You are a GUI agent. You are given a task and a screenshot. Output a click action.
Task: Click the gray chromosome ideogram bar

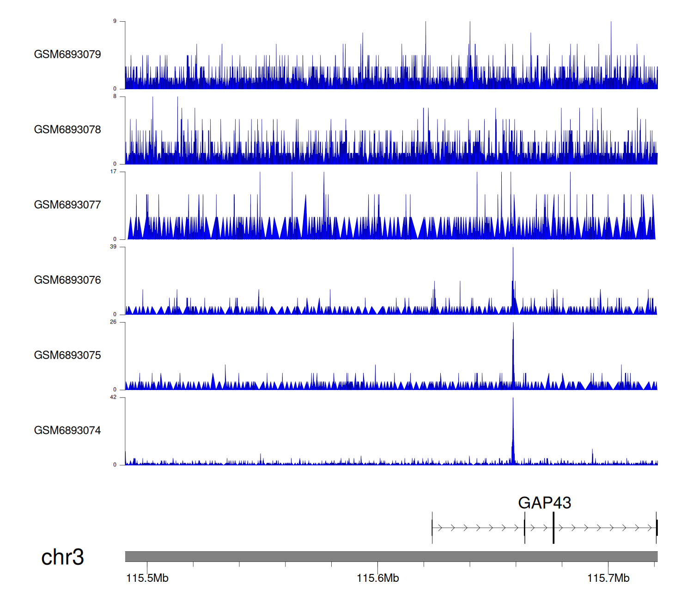tap(391, 556)
